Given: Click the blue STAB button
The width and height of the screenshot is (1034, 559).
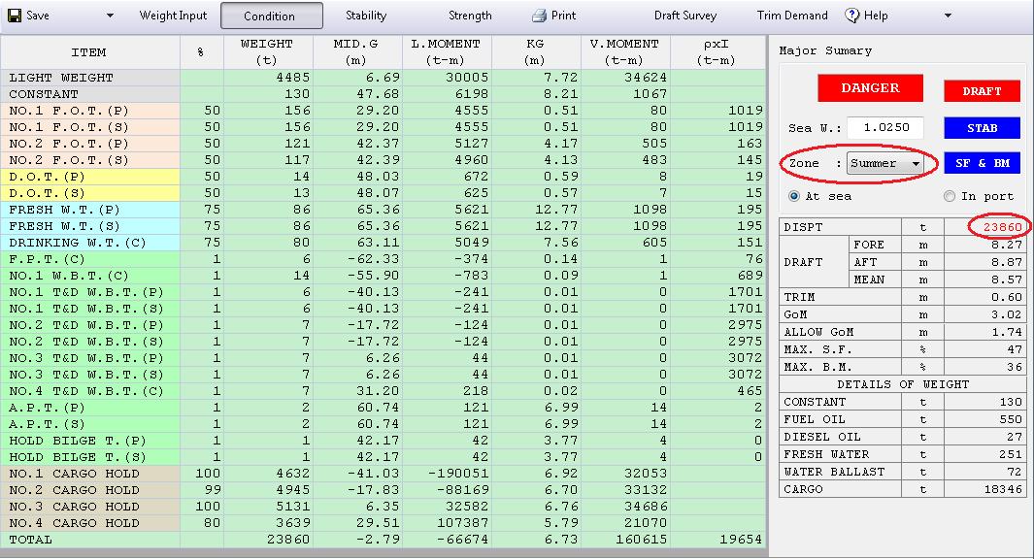Looking at the screenshot, I should click(982, 127).
